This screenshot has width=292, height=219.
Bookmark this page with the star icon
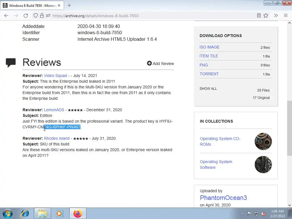tap(266, 16)
